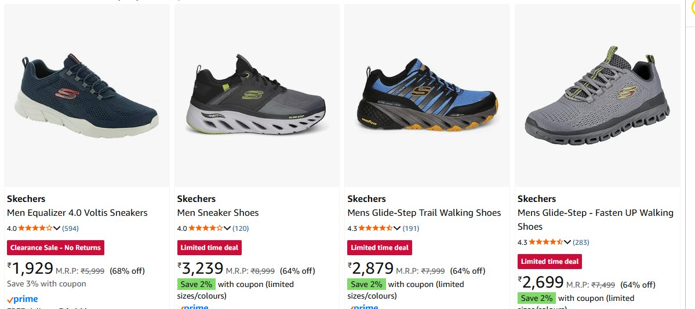The width and height of the screenshot is (695, 309).
Task: Open Mens Glide-Step Trail Walking Shoes link
Action: [424, 213]
